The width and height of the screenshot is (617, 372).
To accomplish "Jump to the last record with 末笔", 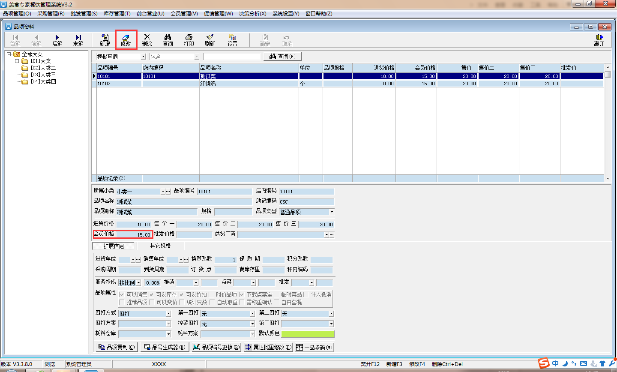I will tap(78, 40).
